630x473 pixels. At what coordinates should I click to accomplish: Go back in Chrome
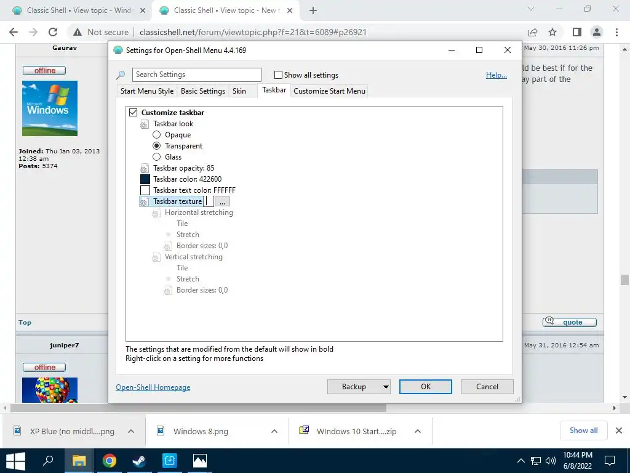[x=14, y=32]
